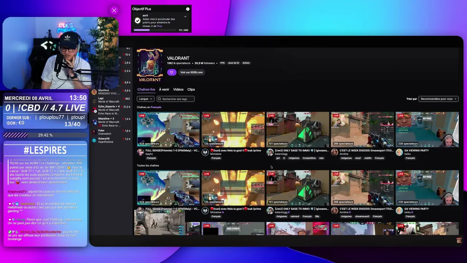Collapse the Twitch left sidebar with arrow icon
The height and width of the screenshot is (263, 467).
(128, 48)
